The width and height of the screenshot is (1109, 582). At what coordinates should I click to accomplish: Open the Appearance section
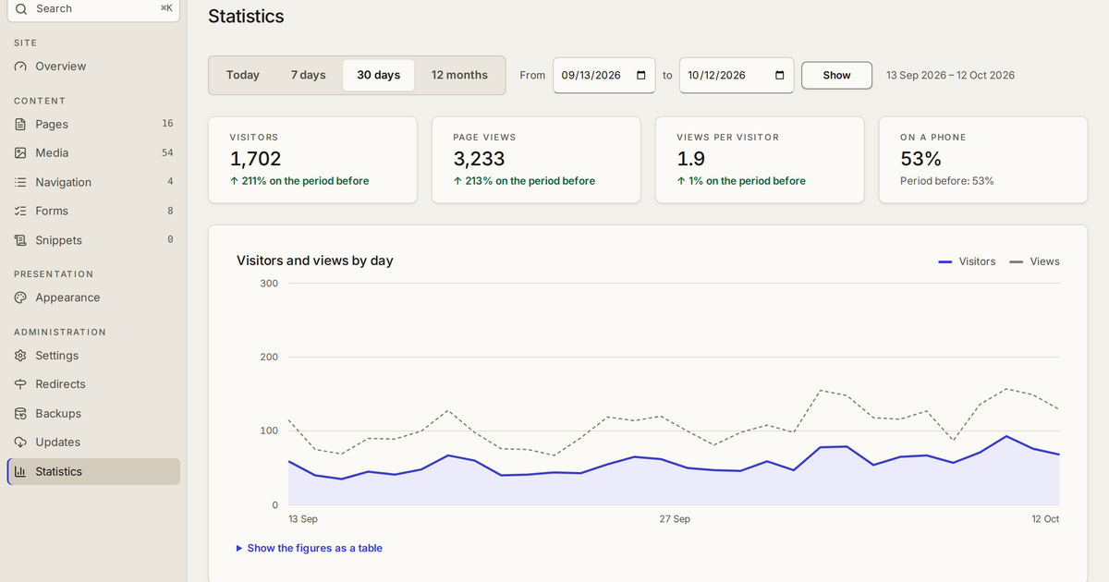click(93, 297)
